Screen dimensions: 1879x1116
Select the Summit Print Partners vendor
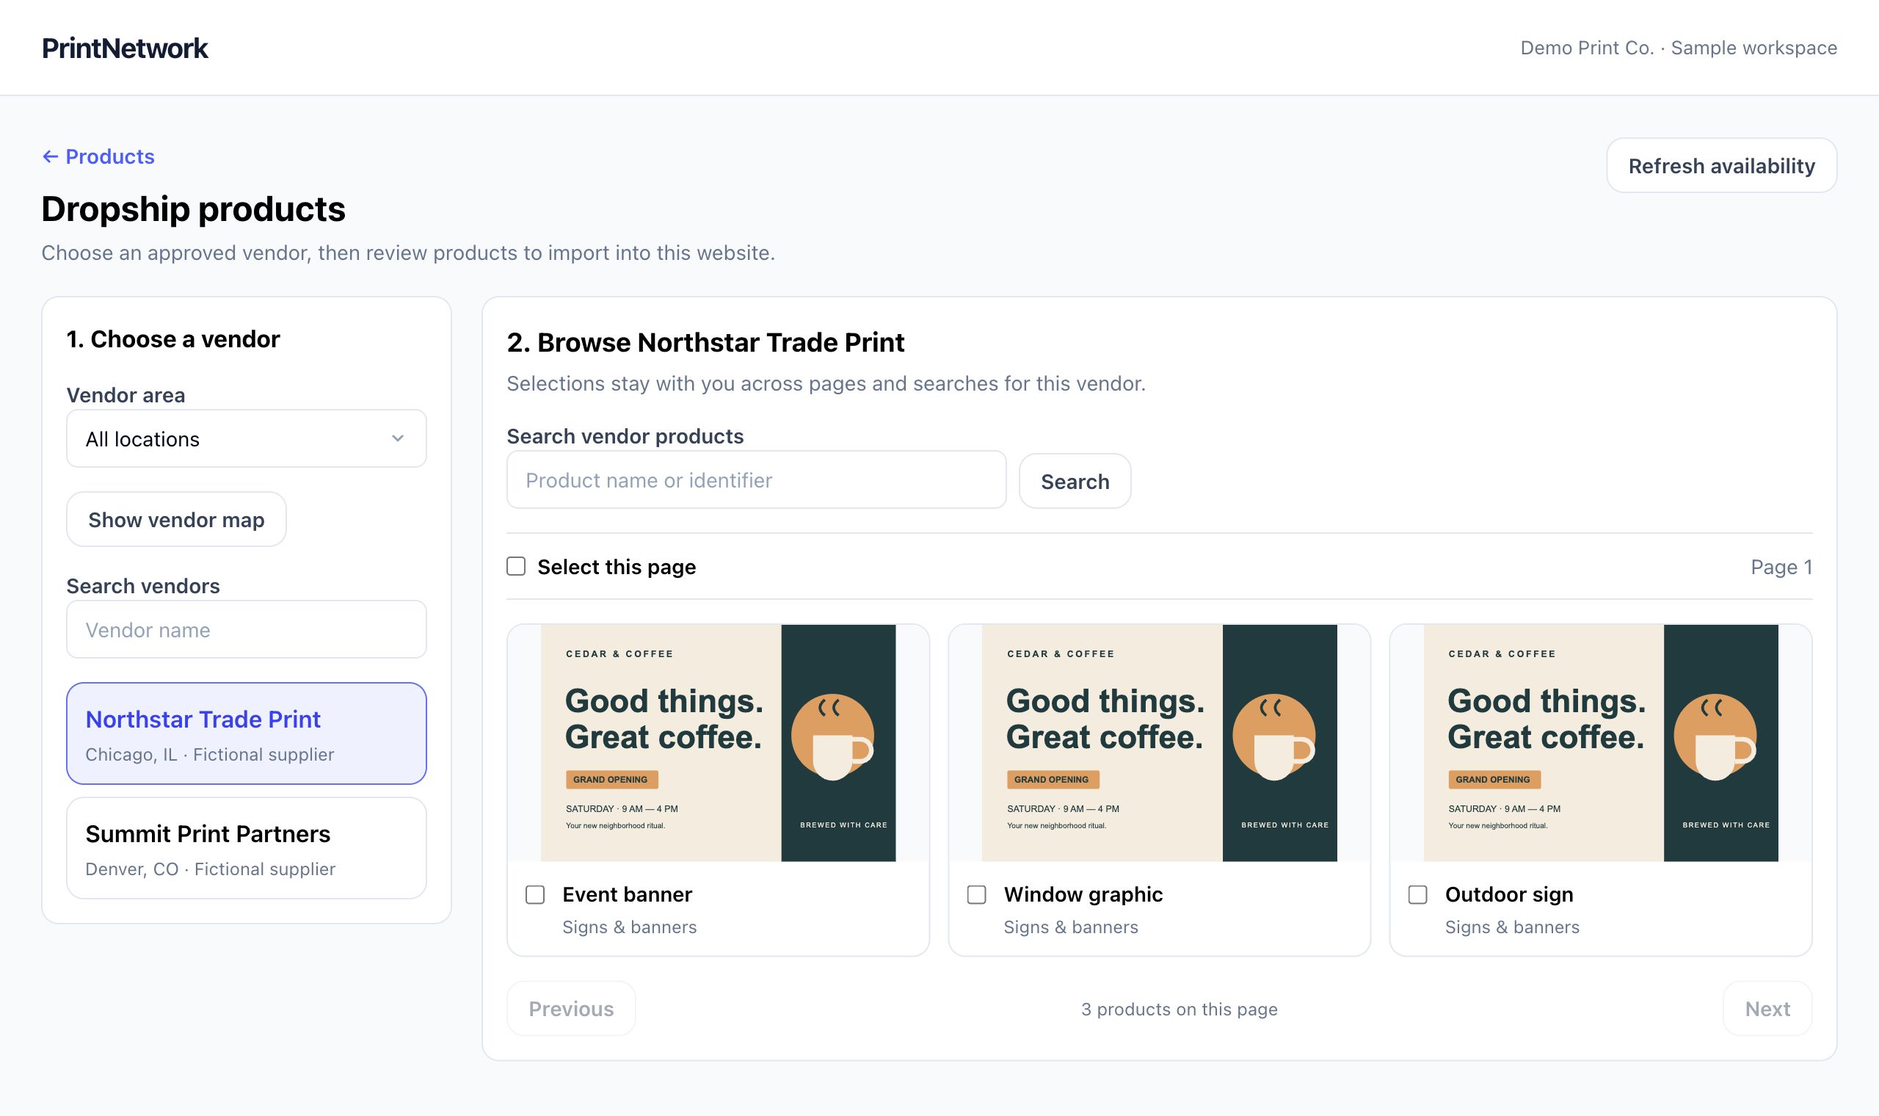[x=247, y=848]
